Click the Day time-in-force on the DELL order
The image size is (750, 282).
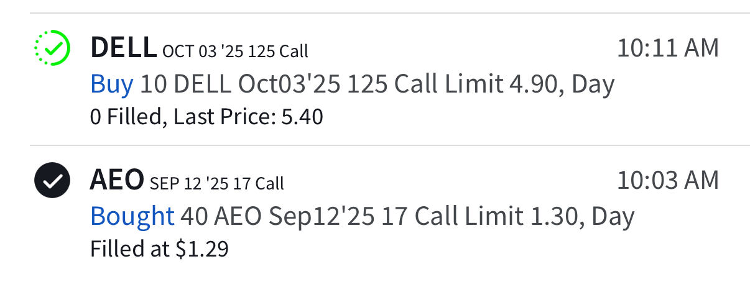coord(593,84)
